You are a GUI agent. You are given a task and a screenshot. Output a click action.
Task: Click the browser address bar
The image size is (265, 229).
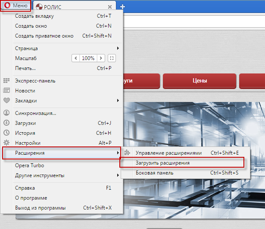[194, 21]
